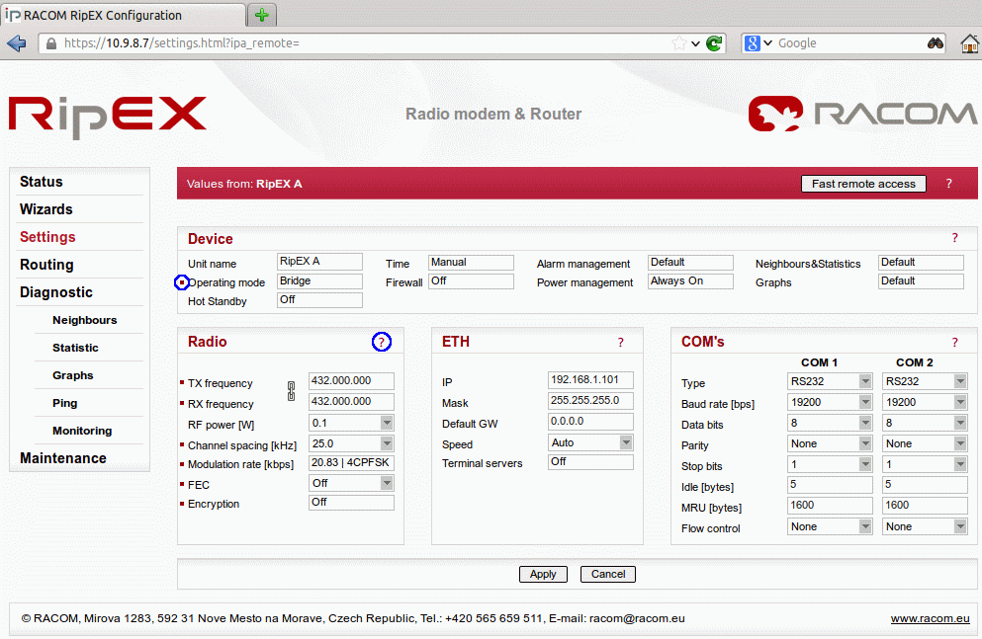This screenshot has width=982, height=639.
Task: Click the browser home icon
Action: pyautogui.click(x=969, y=43)
